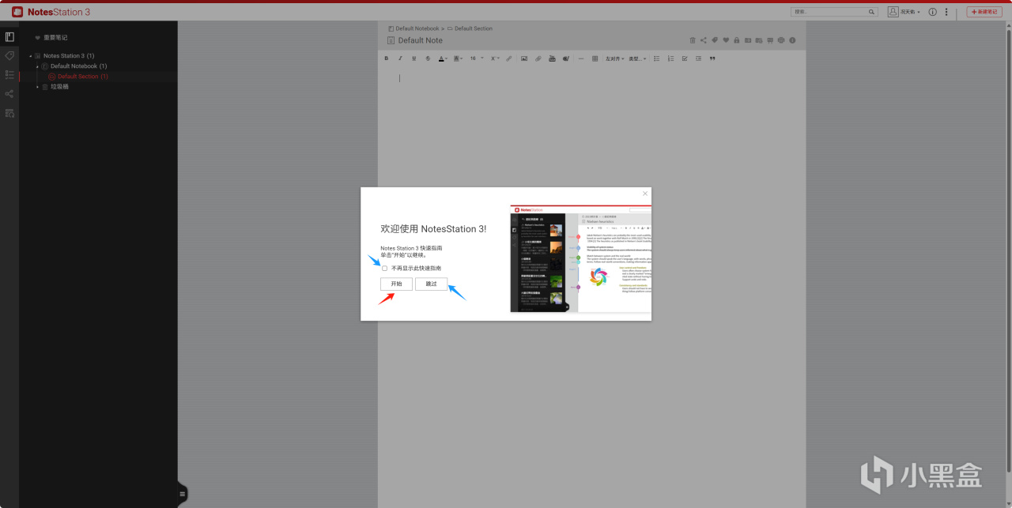The image size is (1012, 508).
Task: Open the background highlight color dropdown
Action: [458, 58]
